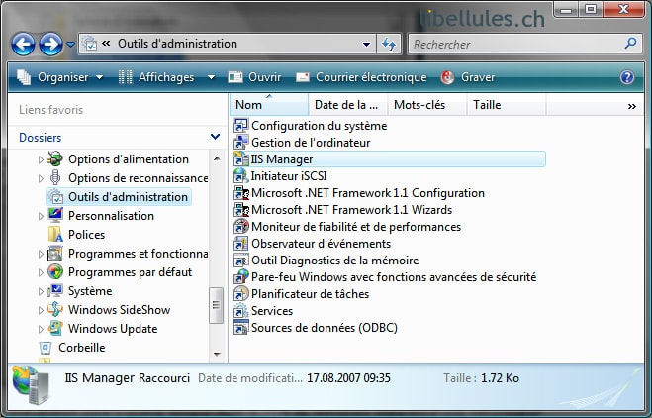Viewport: 652px width, 418px height.
Task: Show more columns with double chevron
Action: click(x=631, y=107)
